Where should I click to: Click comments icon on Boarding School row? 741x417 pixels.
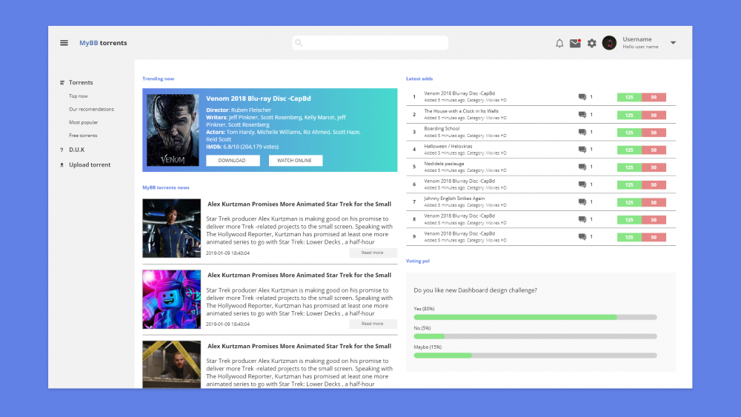point(582,133)
